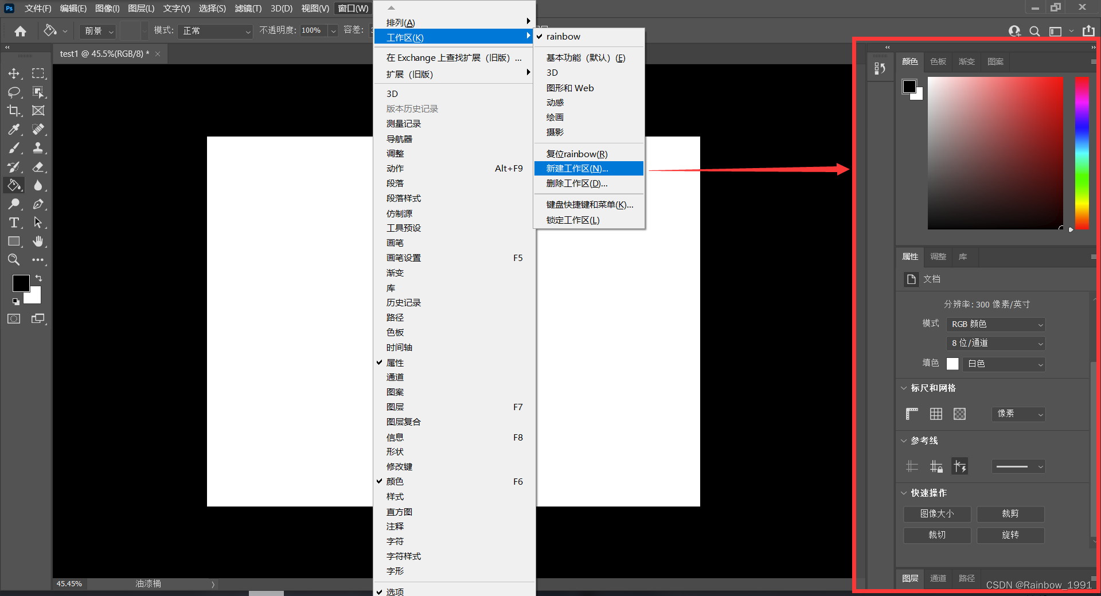Collapse the Rulers and Grids section

click(x=904, y=388)
